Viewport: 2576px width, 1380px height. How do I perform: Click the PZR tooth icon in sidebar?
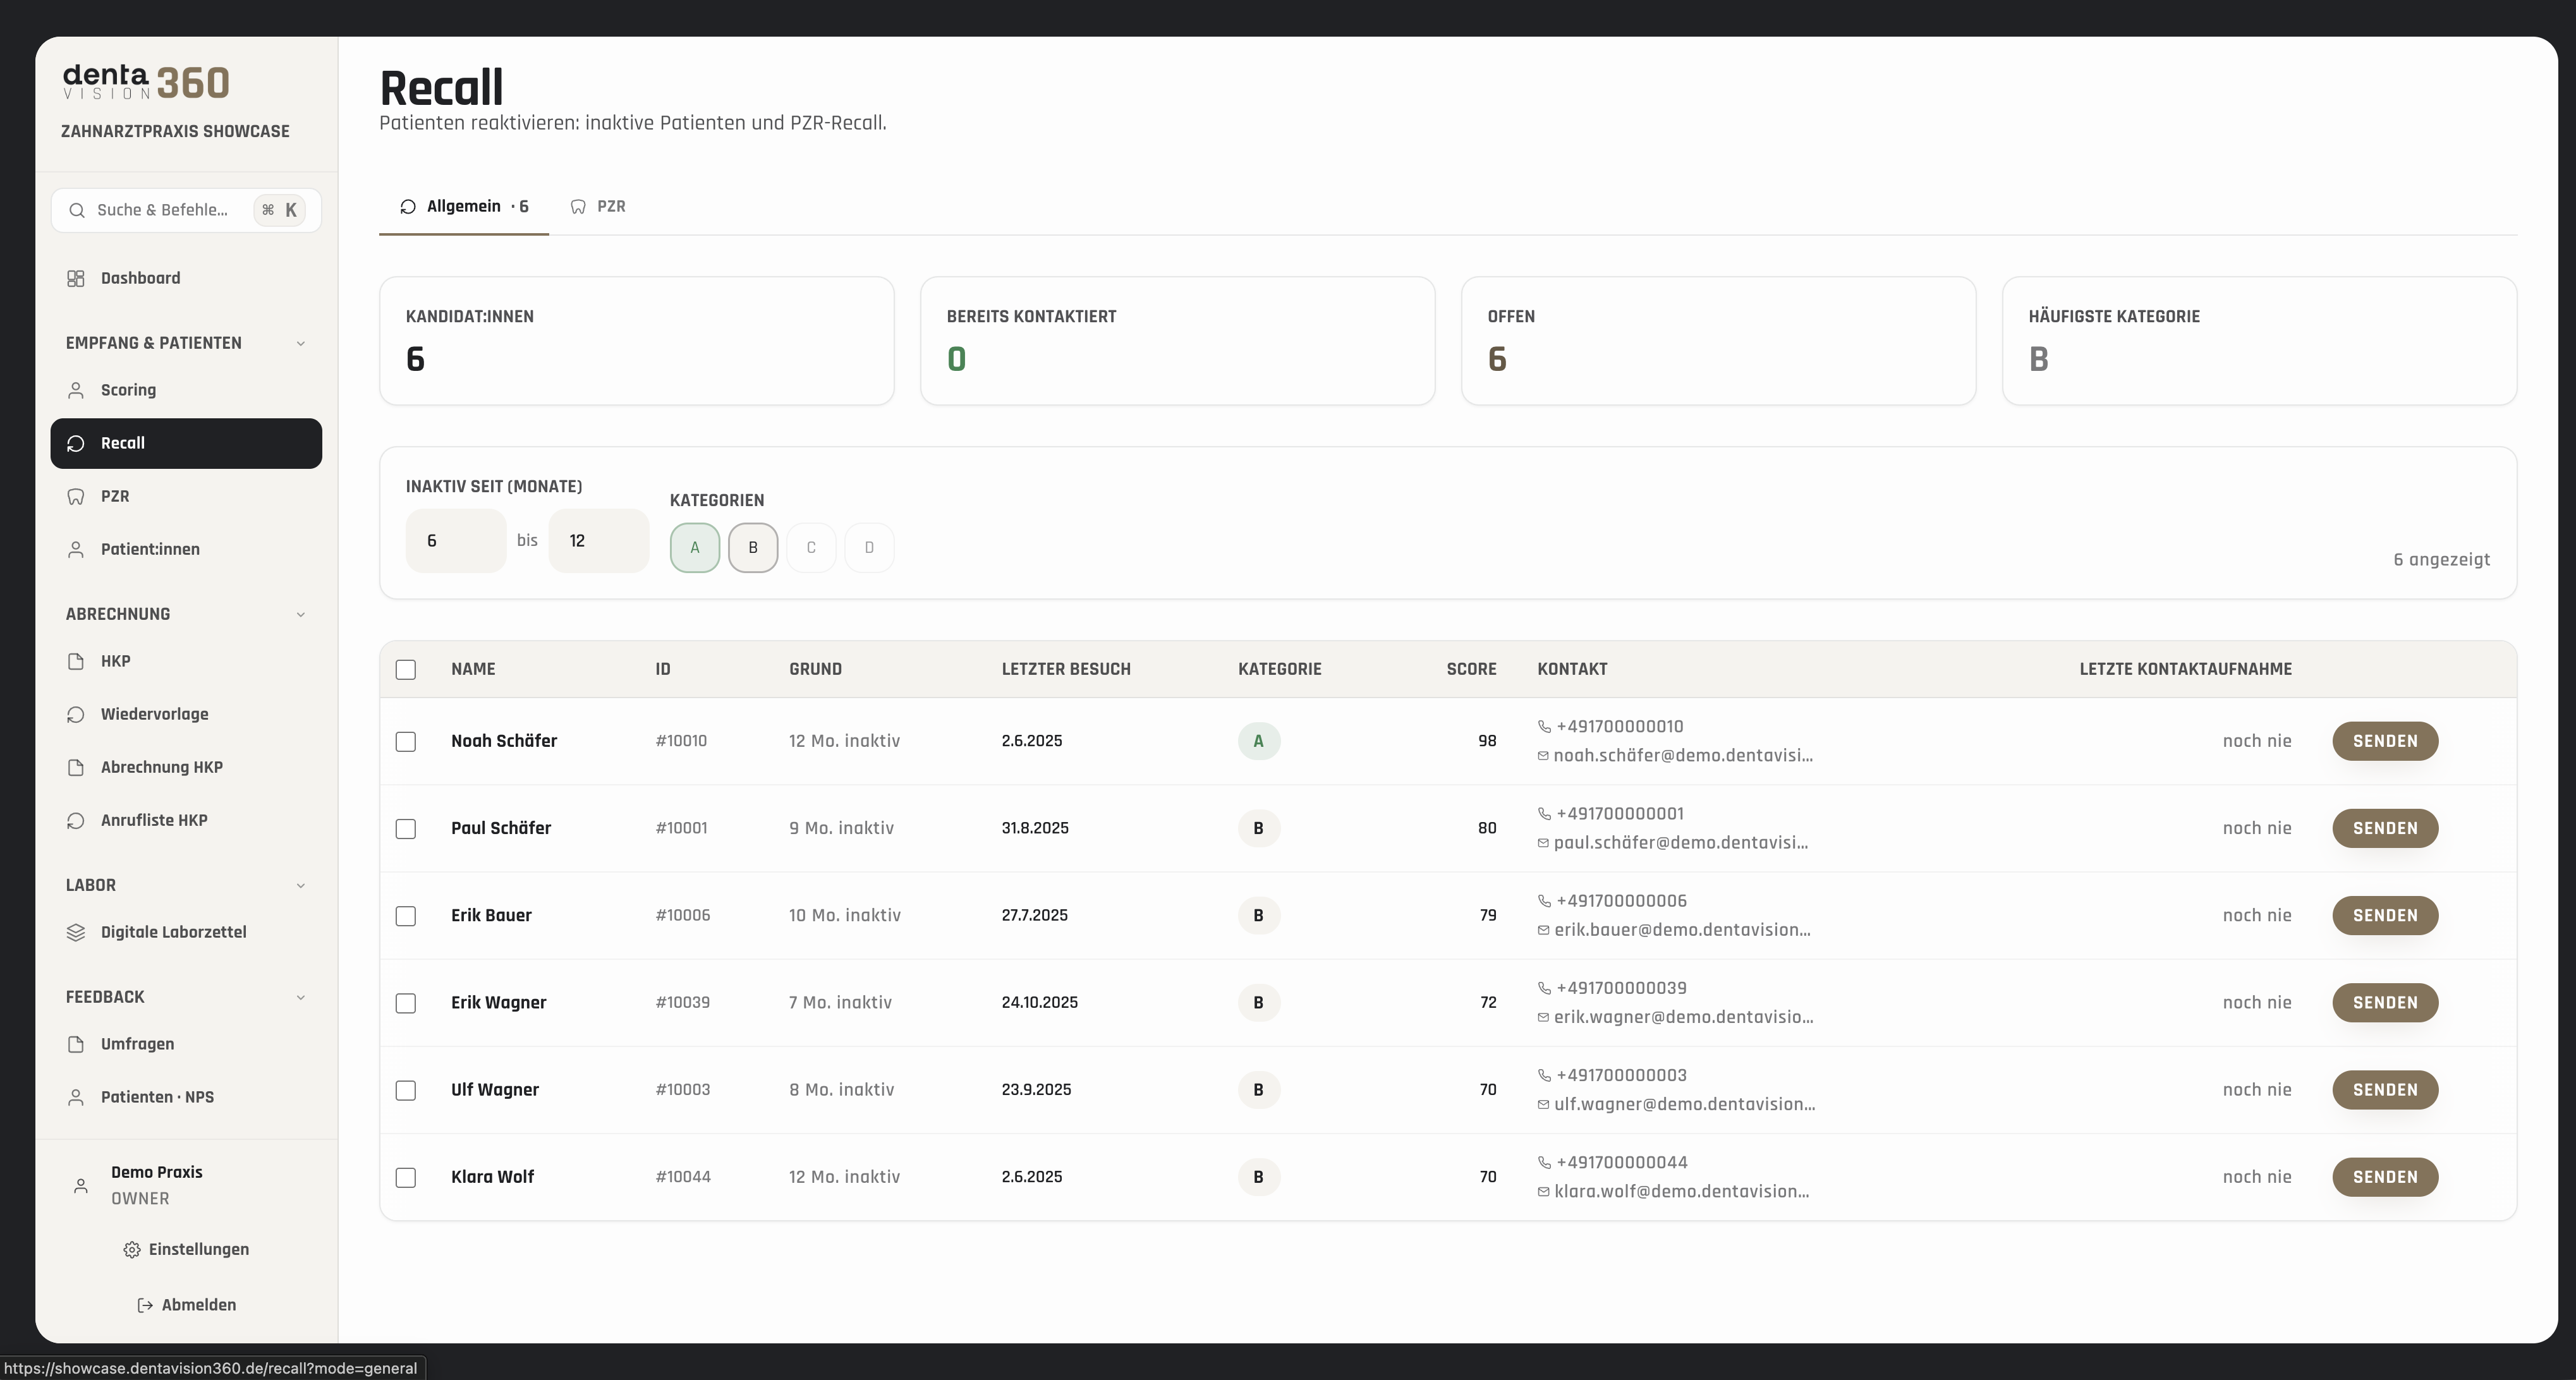pos(76,496)
